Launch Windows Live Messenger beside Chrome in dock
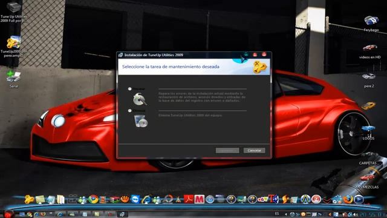The image size is (387, 218). coord(82,199)
